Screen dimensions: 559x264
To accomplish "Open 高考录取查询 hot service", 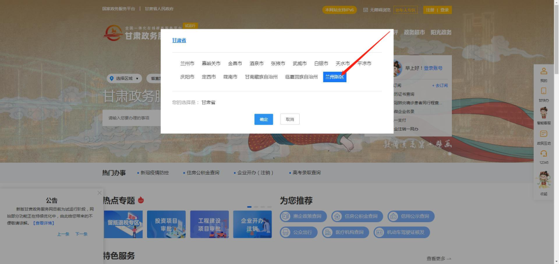I will pos(305,173).
